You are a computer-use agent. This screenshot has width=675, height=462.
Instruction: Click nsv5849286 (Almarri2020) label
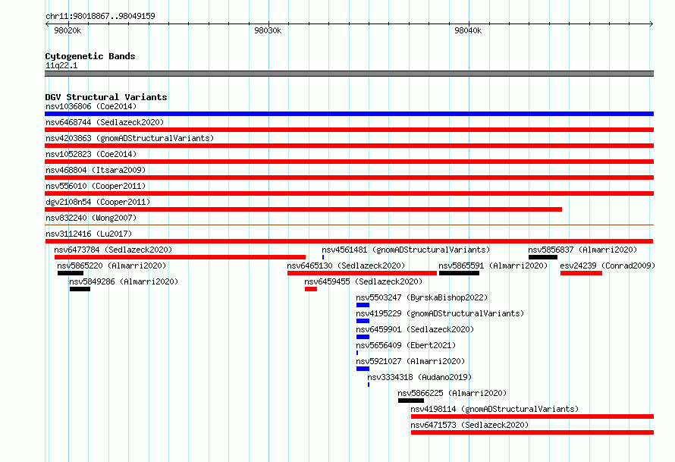[x=124, y=281]
